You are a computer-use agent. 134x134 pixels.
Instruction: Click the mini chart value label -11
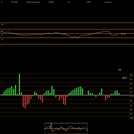tap(86, 130)
